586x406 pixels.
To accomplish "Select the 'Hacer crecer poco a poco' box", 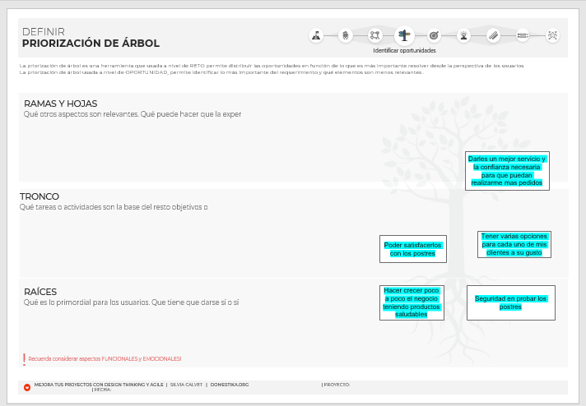I will pyautogui.click(x=412, y=302).
